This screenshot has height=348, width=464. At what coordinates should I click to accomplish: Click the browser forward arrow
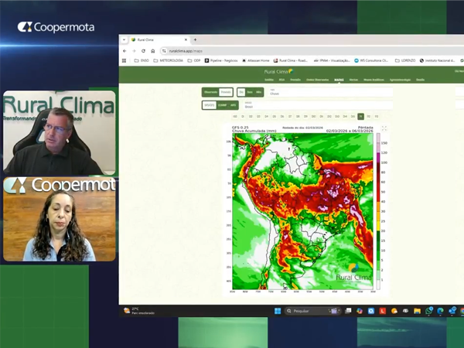134,51
